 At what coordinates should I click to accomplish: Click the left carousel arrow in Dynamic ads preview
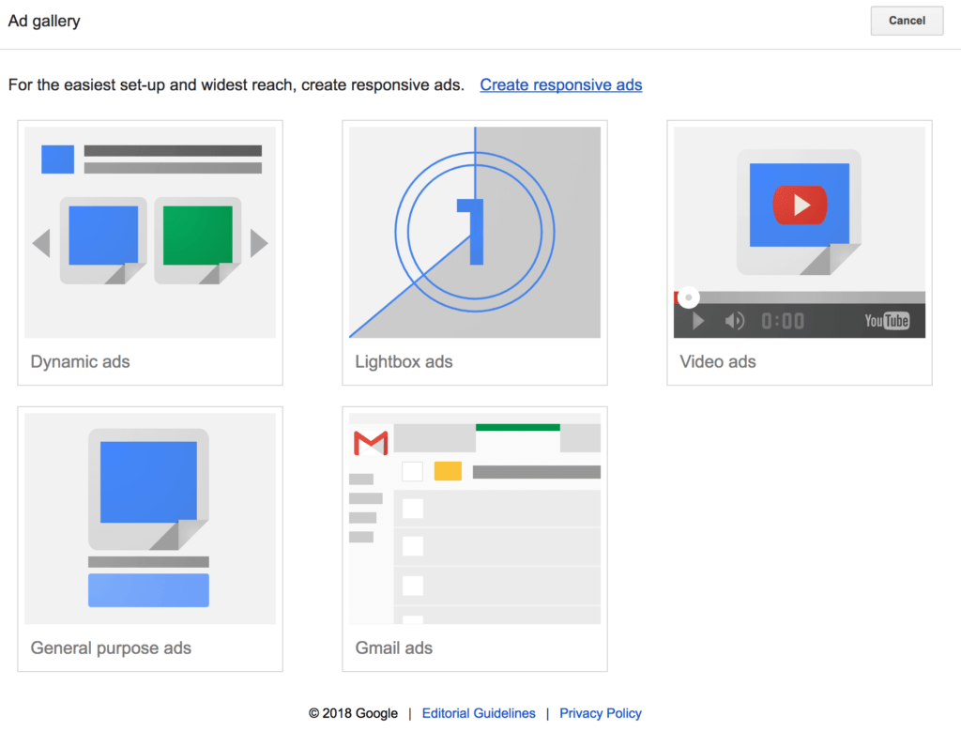click(x=41, y=242)
